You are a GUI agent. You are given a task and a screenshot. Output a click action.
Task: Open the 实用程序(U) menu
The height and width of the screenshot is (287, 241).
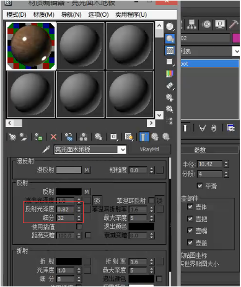[x=131, y=15]
